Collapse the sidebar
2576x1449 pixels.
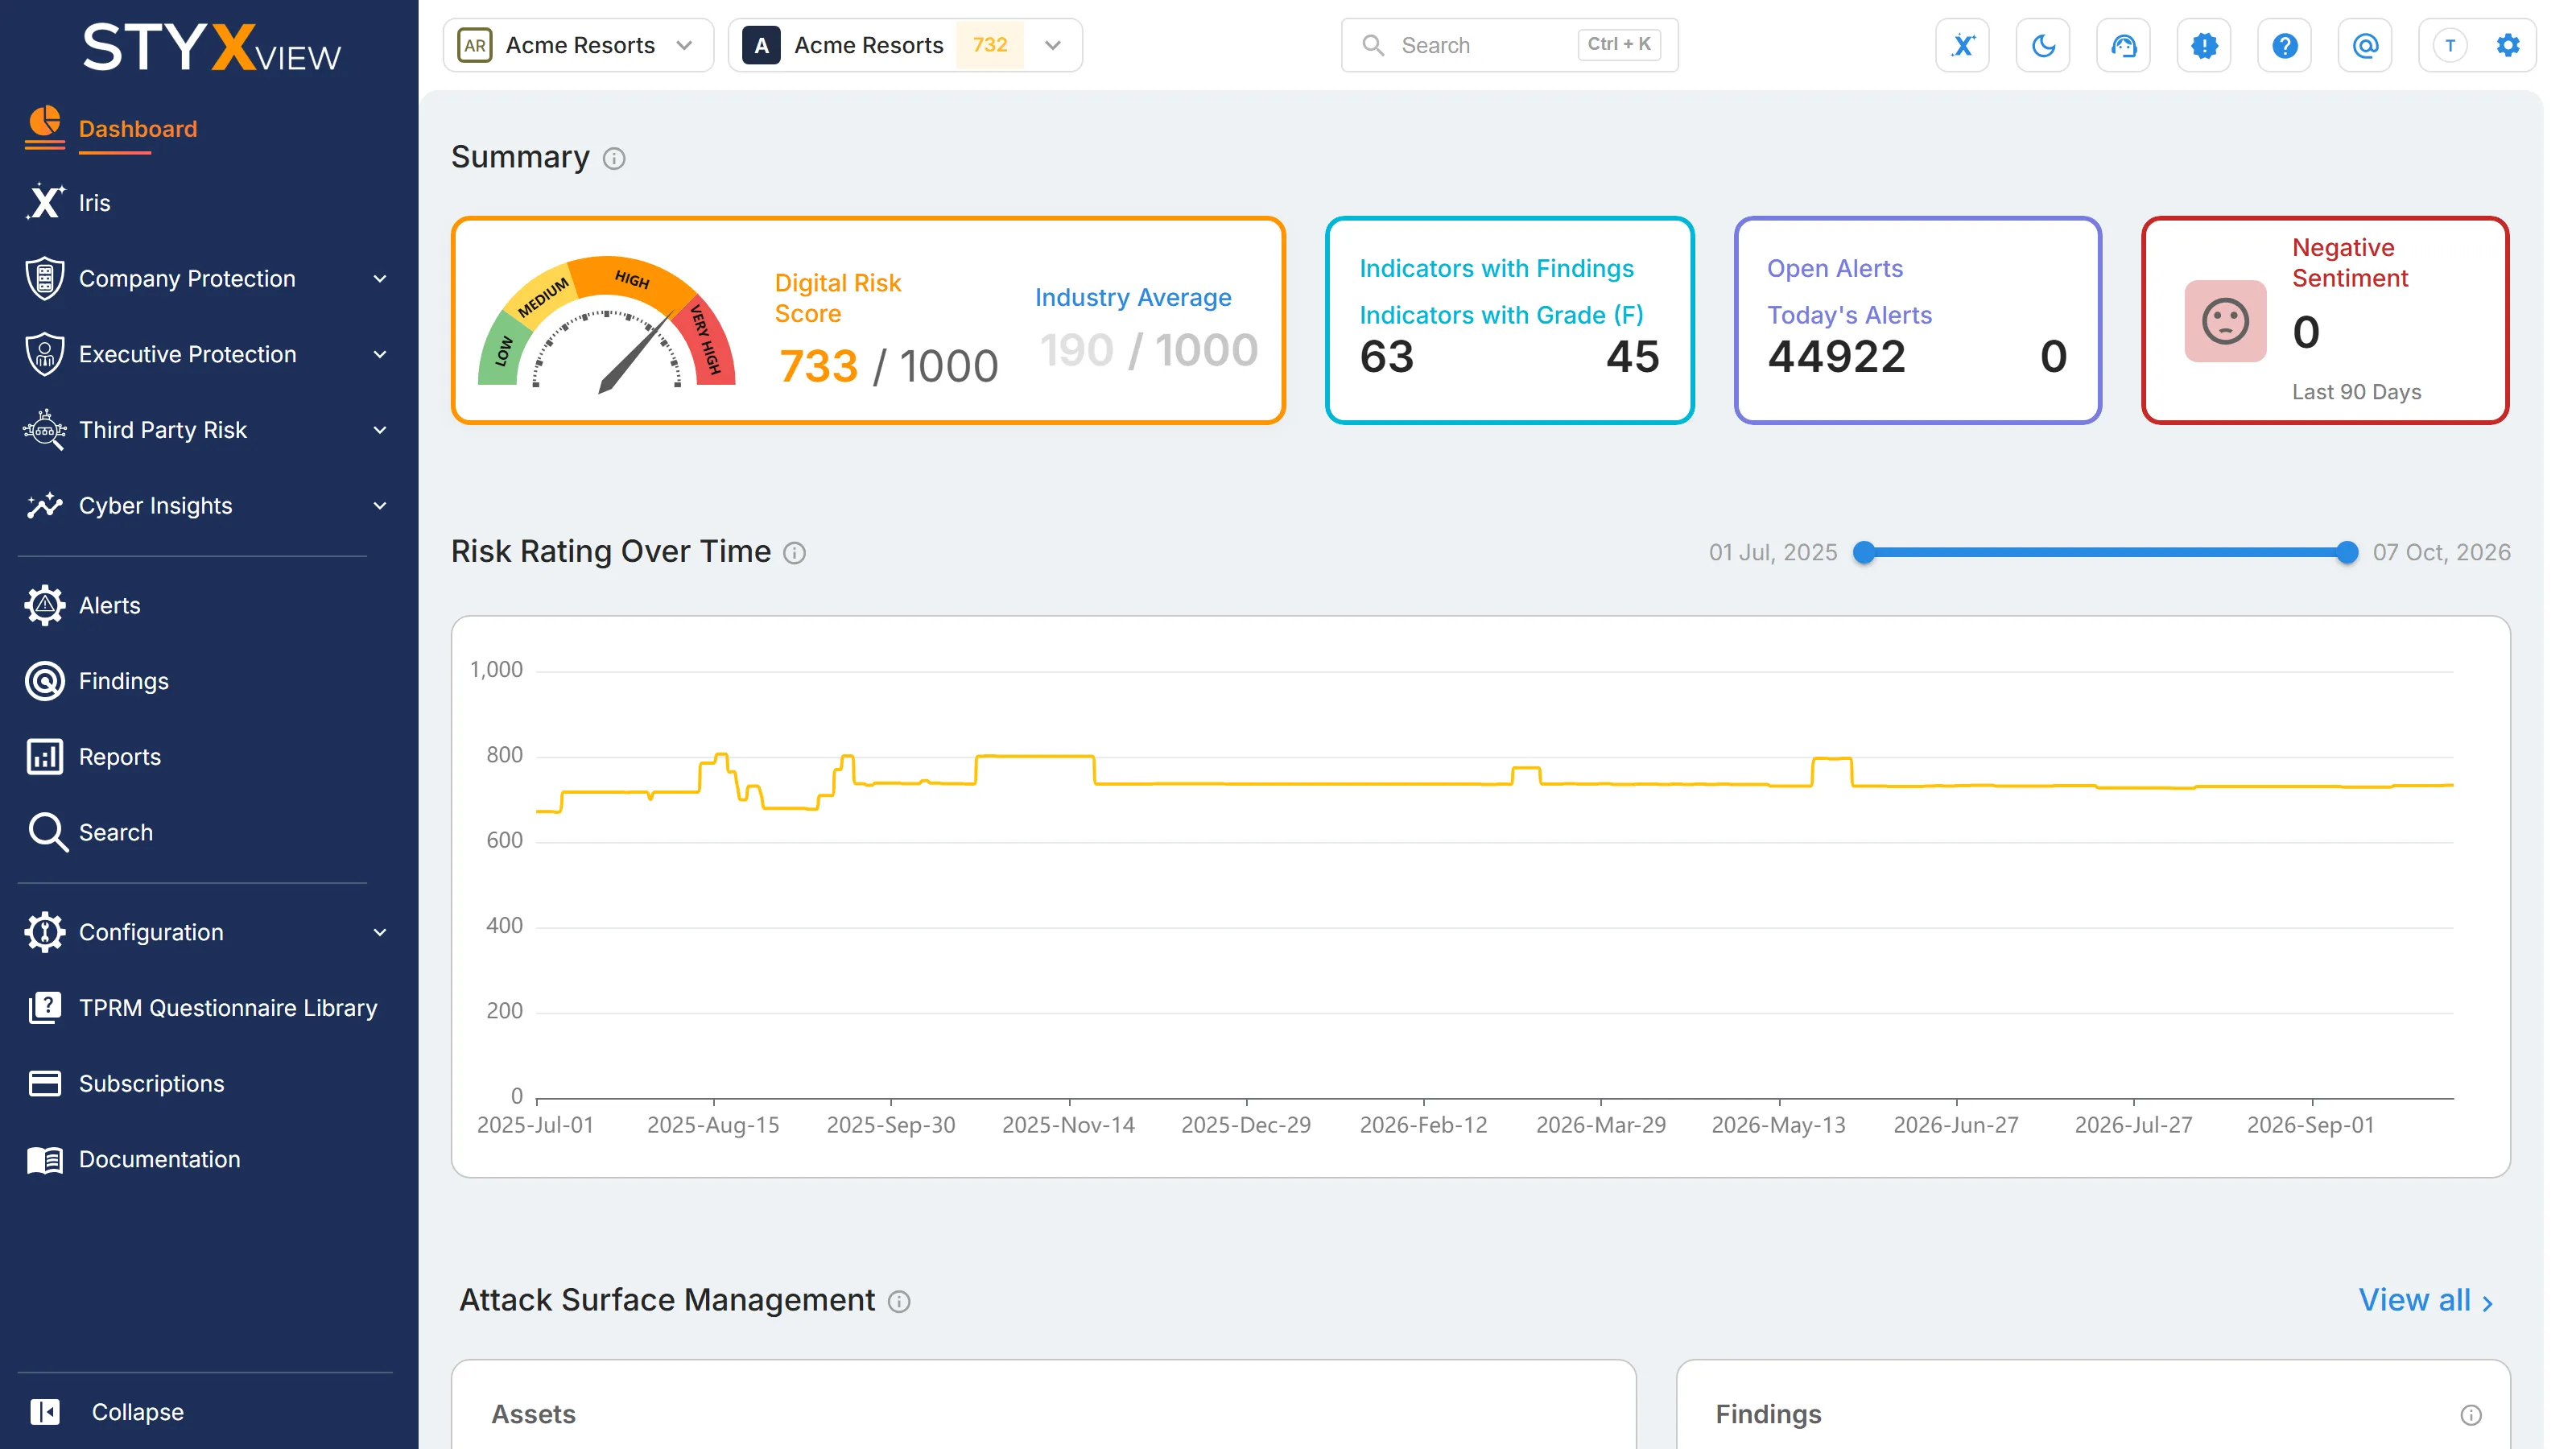coord(108,1412)
